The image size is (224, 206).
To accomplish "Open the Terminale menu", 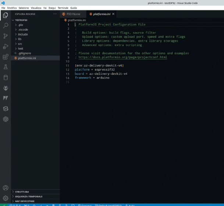I will (63, 8).
